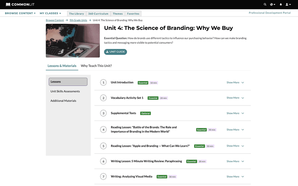Switch to Why Teach This Unit? tab

click(96, 66)
